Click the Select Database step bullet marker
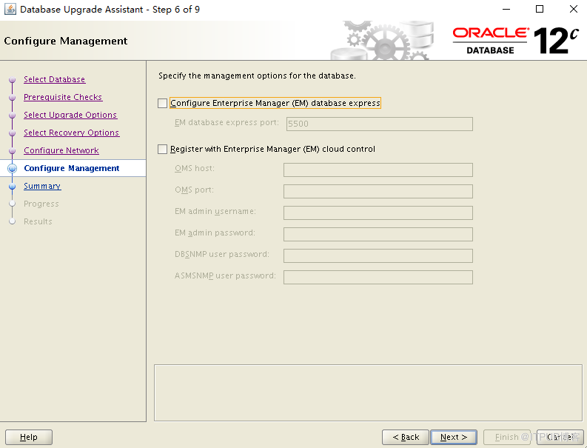 pyautogui.click(x=13, y=80)
